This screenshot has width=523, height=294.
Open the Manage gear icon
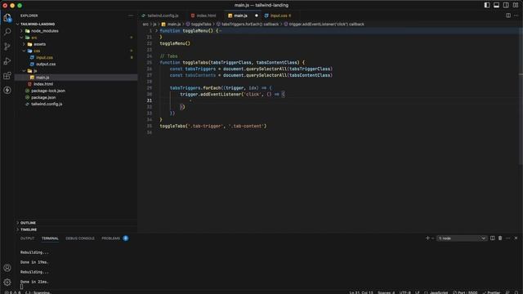click(x=7, y=283)
